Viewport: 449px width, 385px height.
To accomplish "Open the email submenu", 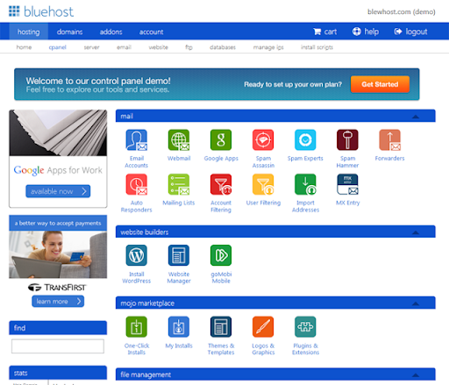I will click(124, 47).
